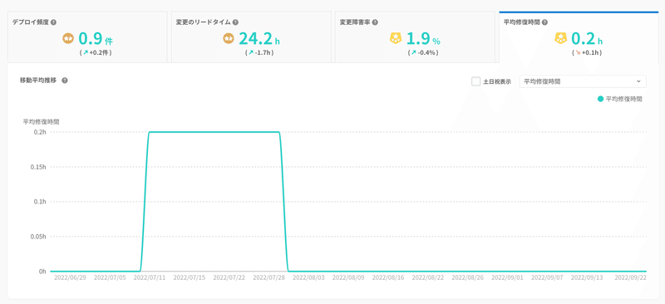Open the 変更のリードタイム metric tab

[251, 37]
